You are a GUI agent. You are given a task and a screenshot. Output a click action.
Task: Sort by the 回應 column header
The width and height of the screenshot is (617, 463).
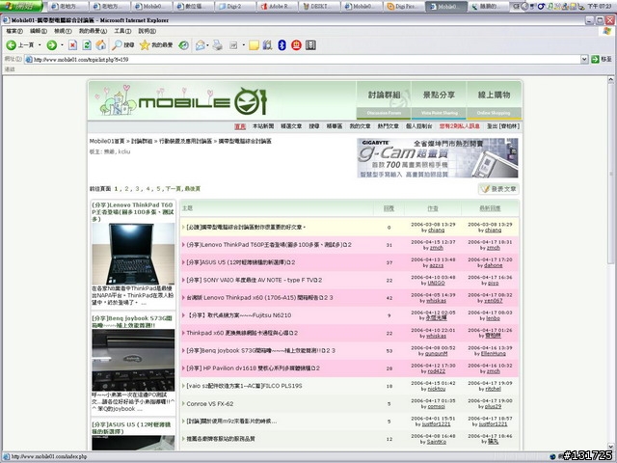pos(389,208)
